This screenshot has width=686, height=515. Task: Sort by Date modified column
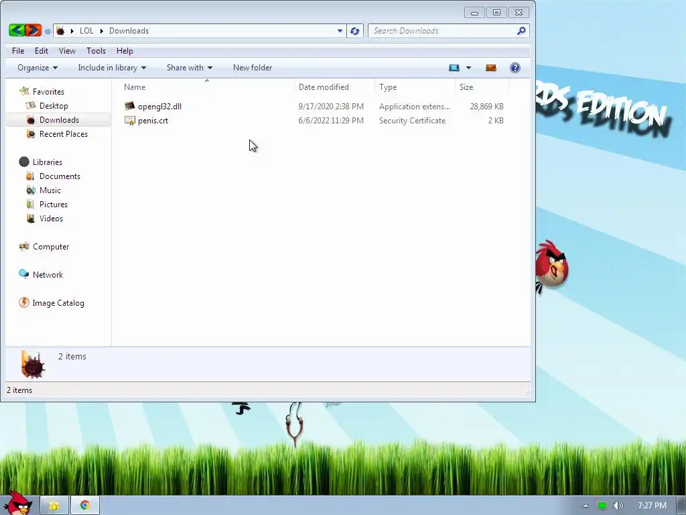324,87
